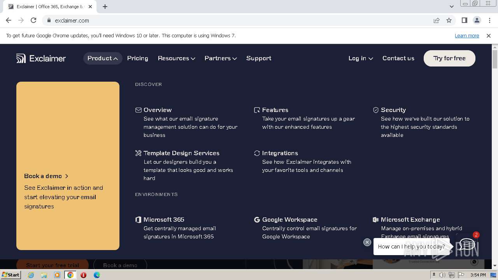498x280 pixels.
Task: Click the Template Design Services tools icon
Action: [138, 153]
